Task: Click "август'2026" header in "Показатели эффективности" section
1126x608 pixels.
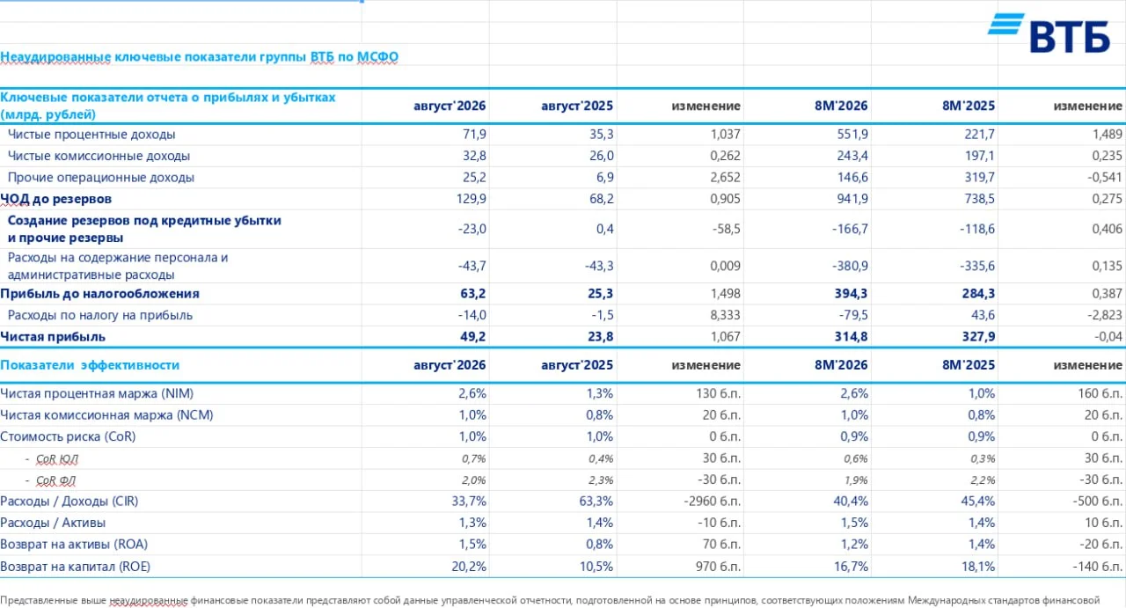Action: [450, 364]
